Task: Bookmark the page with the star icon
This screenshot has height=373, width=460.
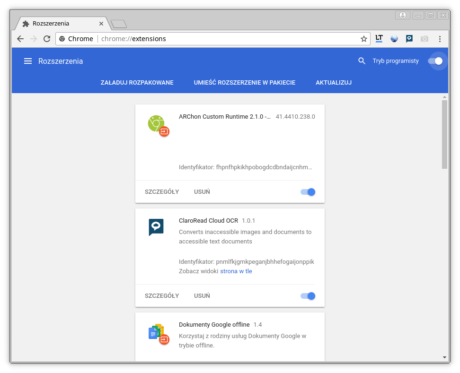Action: (x=363, y=39)
